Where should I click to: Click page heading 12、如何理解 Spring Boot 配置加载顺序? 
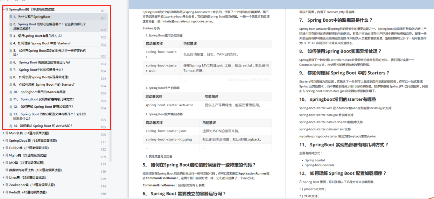point(343,173)
